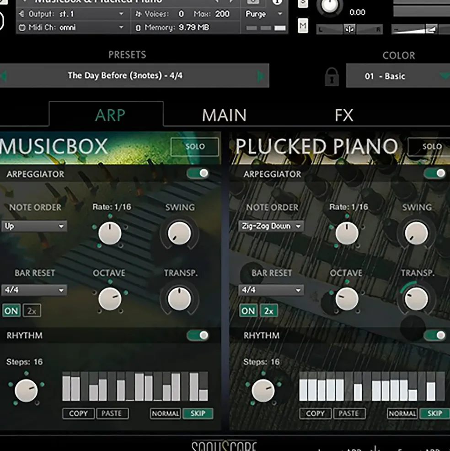Click the Musicbox Octave knob

(x=110, y=299)
